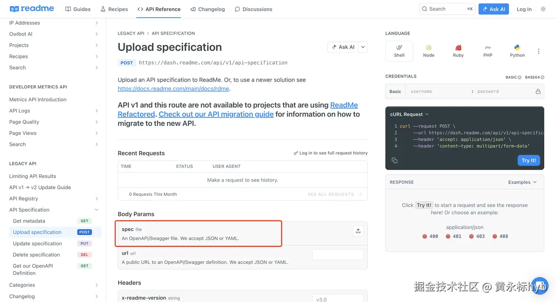Open more languages three-dot menu
The height and width of the screenshot is (302, 556).
coord(539,51)
